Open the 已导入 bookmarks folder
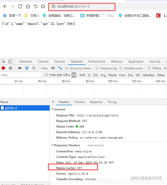The width and height of the screenshot is (167, 185). 32,15
